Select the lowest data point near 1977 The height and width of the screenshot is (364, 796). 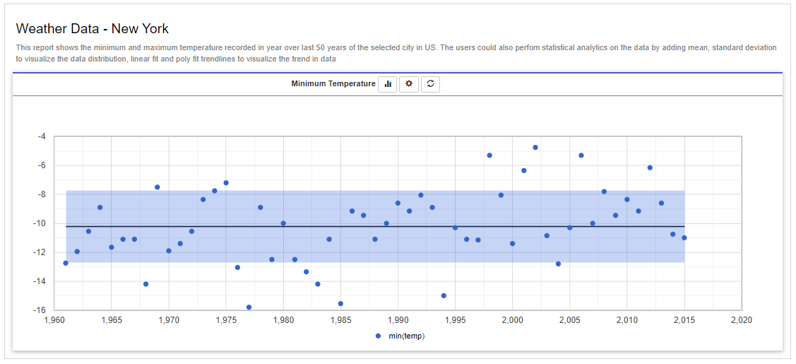point(249,307)
